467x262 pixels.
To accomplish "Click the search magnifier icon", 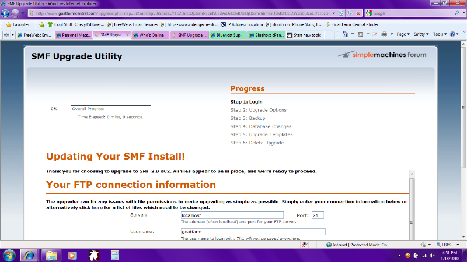I will pyautogui.click(x=456, y=13).
